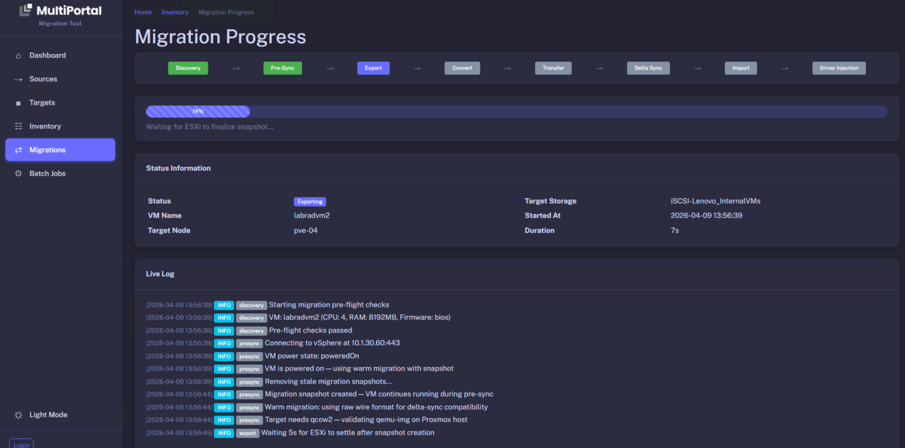The width and height of the screenshot is (905, 448).
Task: Click the Dashboard home icon
Action: click(x=19, y=56)
